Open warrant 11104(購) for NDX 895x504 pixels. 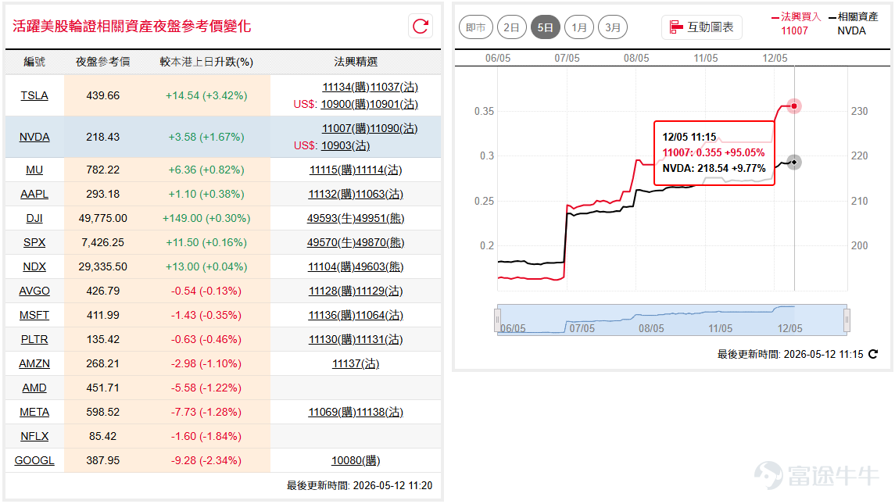click(x=332, y=266)
